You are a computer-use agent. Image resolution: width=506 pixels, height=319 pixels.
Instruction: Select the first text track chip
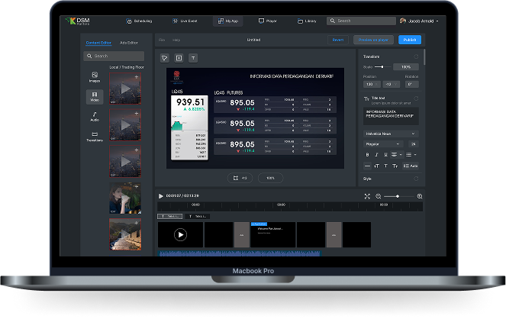(x=169, y=217)
